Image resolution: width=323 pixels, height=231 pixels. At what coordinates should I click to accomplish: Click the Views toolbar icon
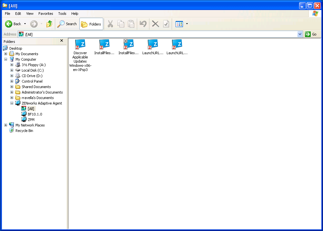click(x=179, y=24)
